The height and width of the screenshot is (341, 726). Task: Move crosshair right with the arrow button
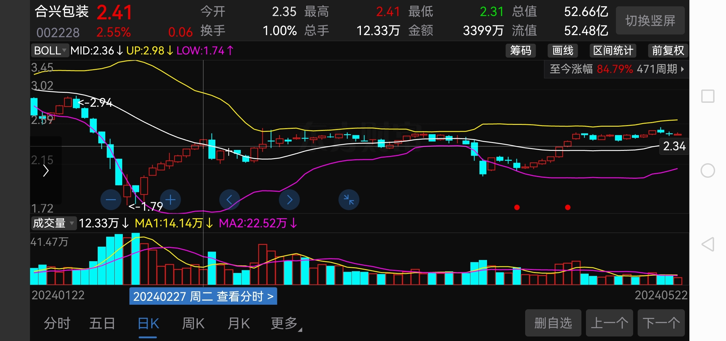coord(289,200)
